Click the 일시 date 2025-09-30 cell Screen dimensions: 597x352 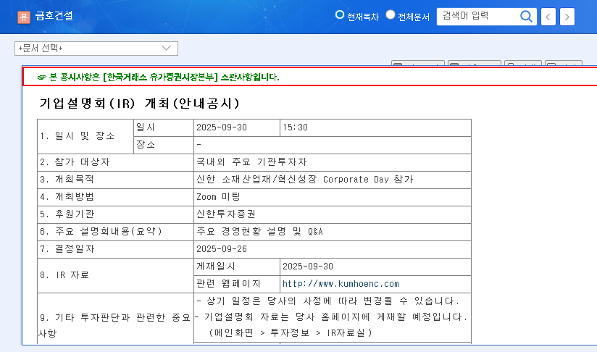(x=237, y=128)
